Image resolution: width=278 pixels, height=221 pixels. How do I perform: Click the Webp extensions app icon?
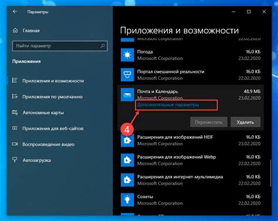(127, 160)
